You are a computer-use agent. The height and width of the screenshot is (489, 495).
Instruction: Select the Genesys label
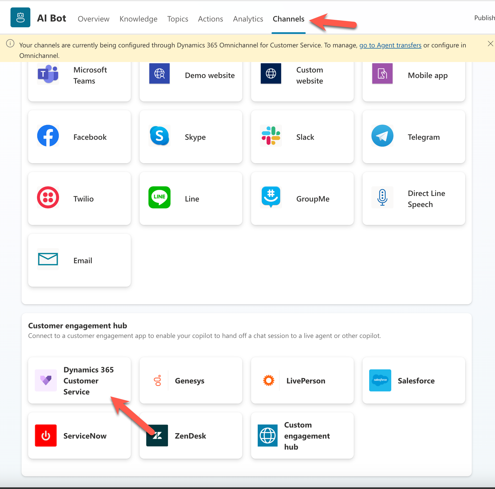click(190, 381)
